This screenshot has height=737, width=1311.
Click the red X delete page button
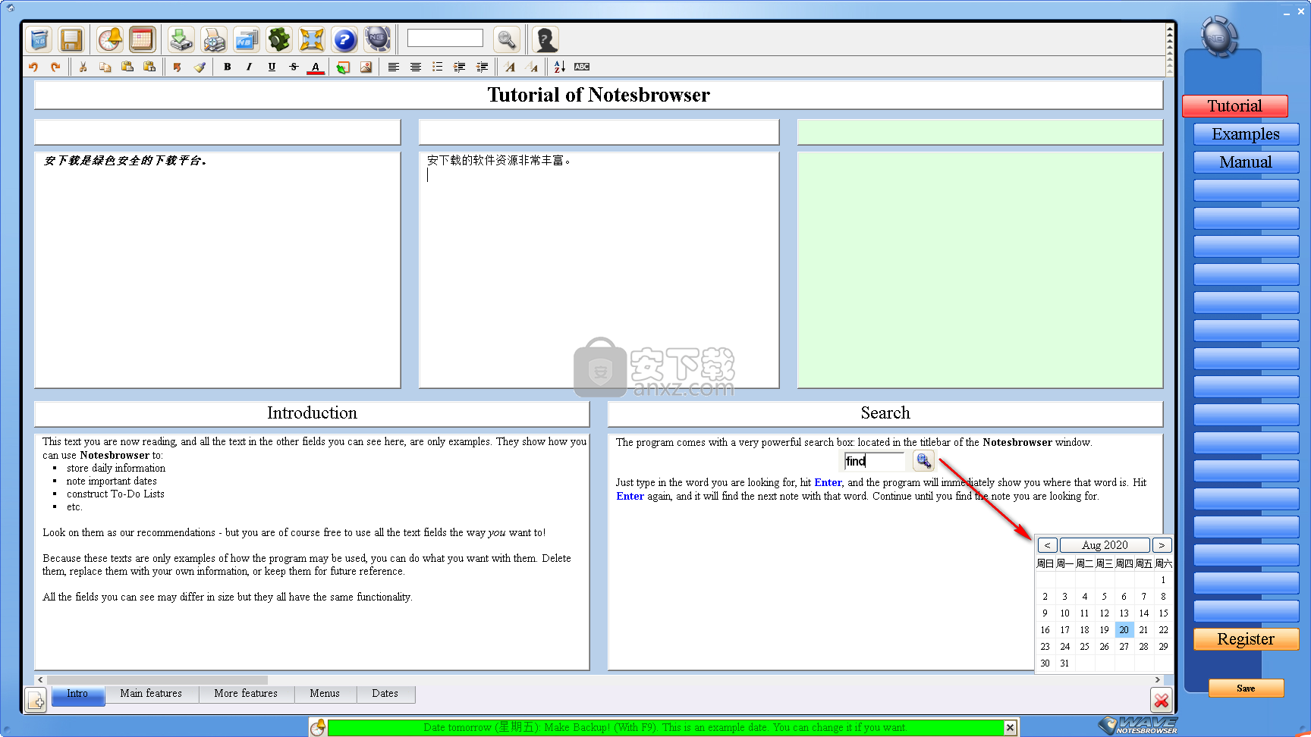[1161, 701]
